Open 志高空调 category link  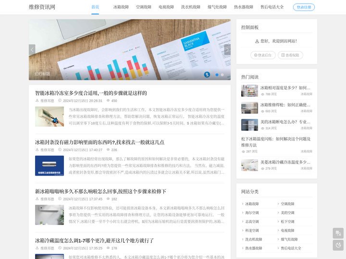[x=252, y=222]
